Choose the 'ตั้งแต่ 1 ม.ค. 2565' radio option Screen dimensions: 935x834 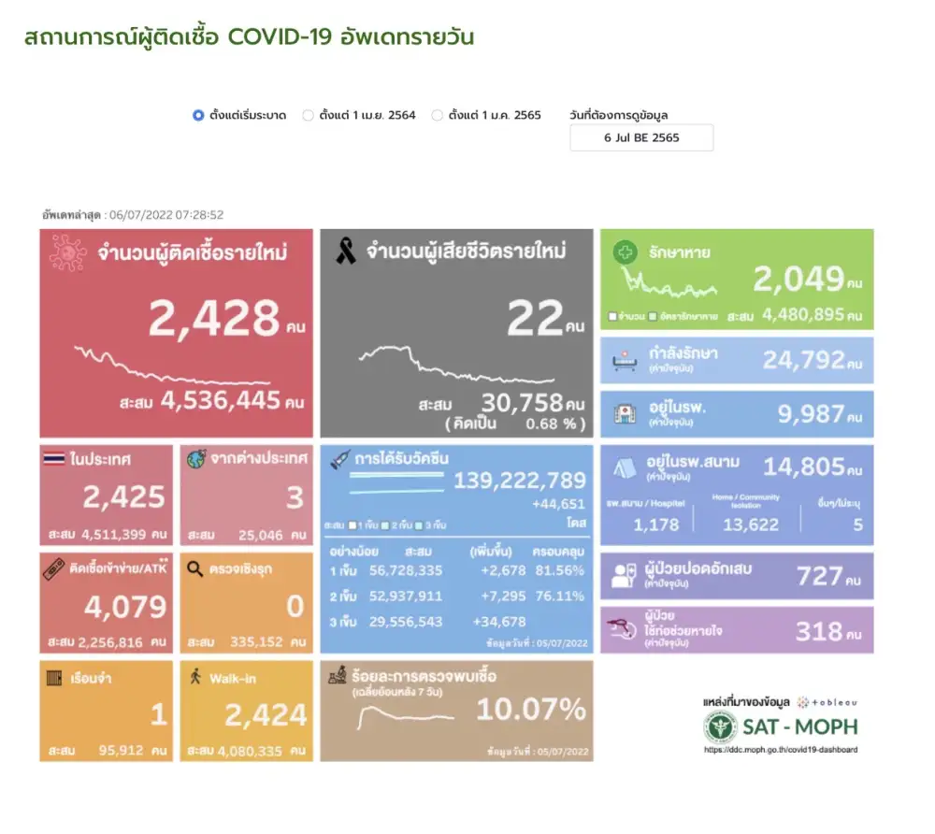[x=437, y=116]
